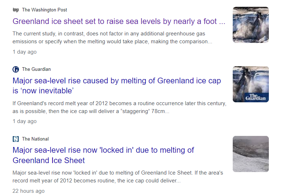Open the Washington Post article thumbnail image
The height and width of the screenshot is (196, 281).
click(x=251, y=25)
